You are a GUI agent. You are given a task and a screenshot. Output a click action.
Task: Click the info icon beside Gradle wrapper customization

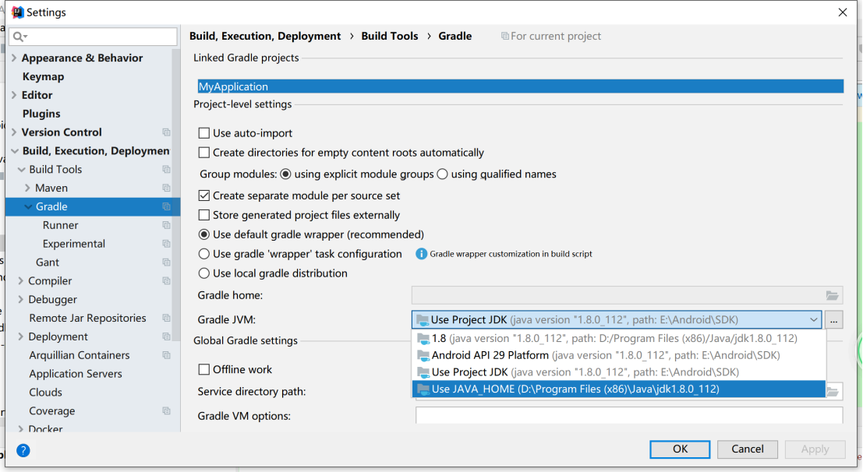(421, 254)
